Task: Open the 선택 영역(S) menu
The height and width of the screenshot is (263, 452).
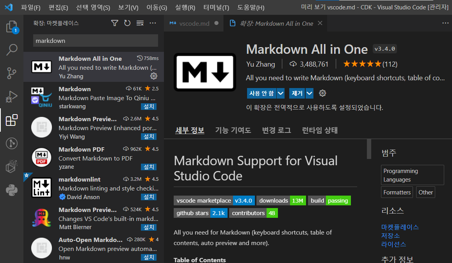Action: [93, 7]
